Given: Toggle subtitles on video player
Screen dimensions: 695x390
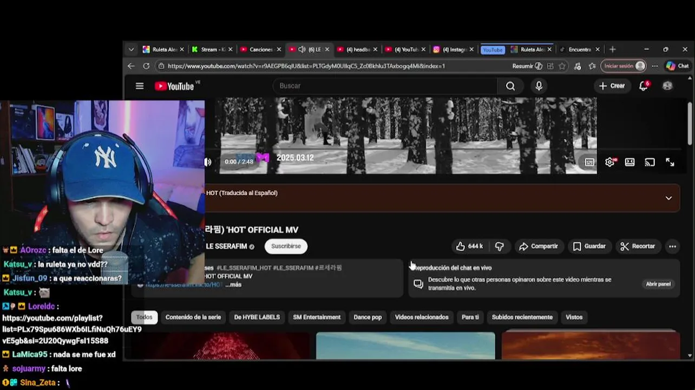Looking at the screenshot, I should coord(589,162).
